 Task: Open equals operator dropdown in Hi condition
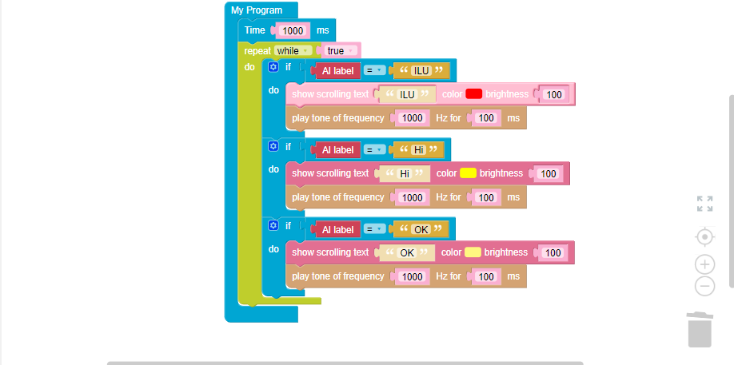(x=374, y=150)
